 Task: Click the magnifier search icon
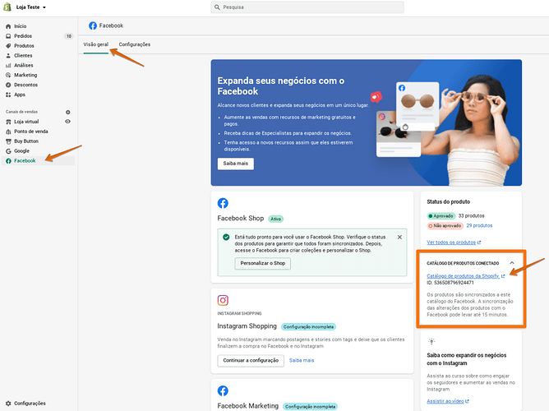click(x=217, y=7)
